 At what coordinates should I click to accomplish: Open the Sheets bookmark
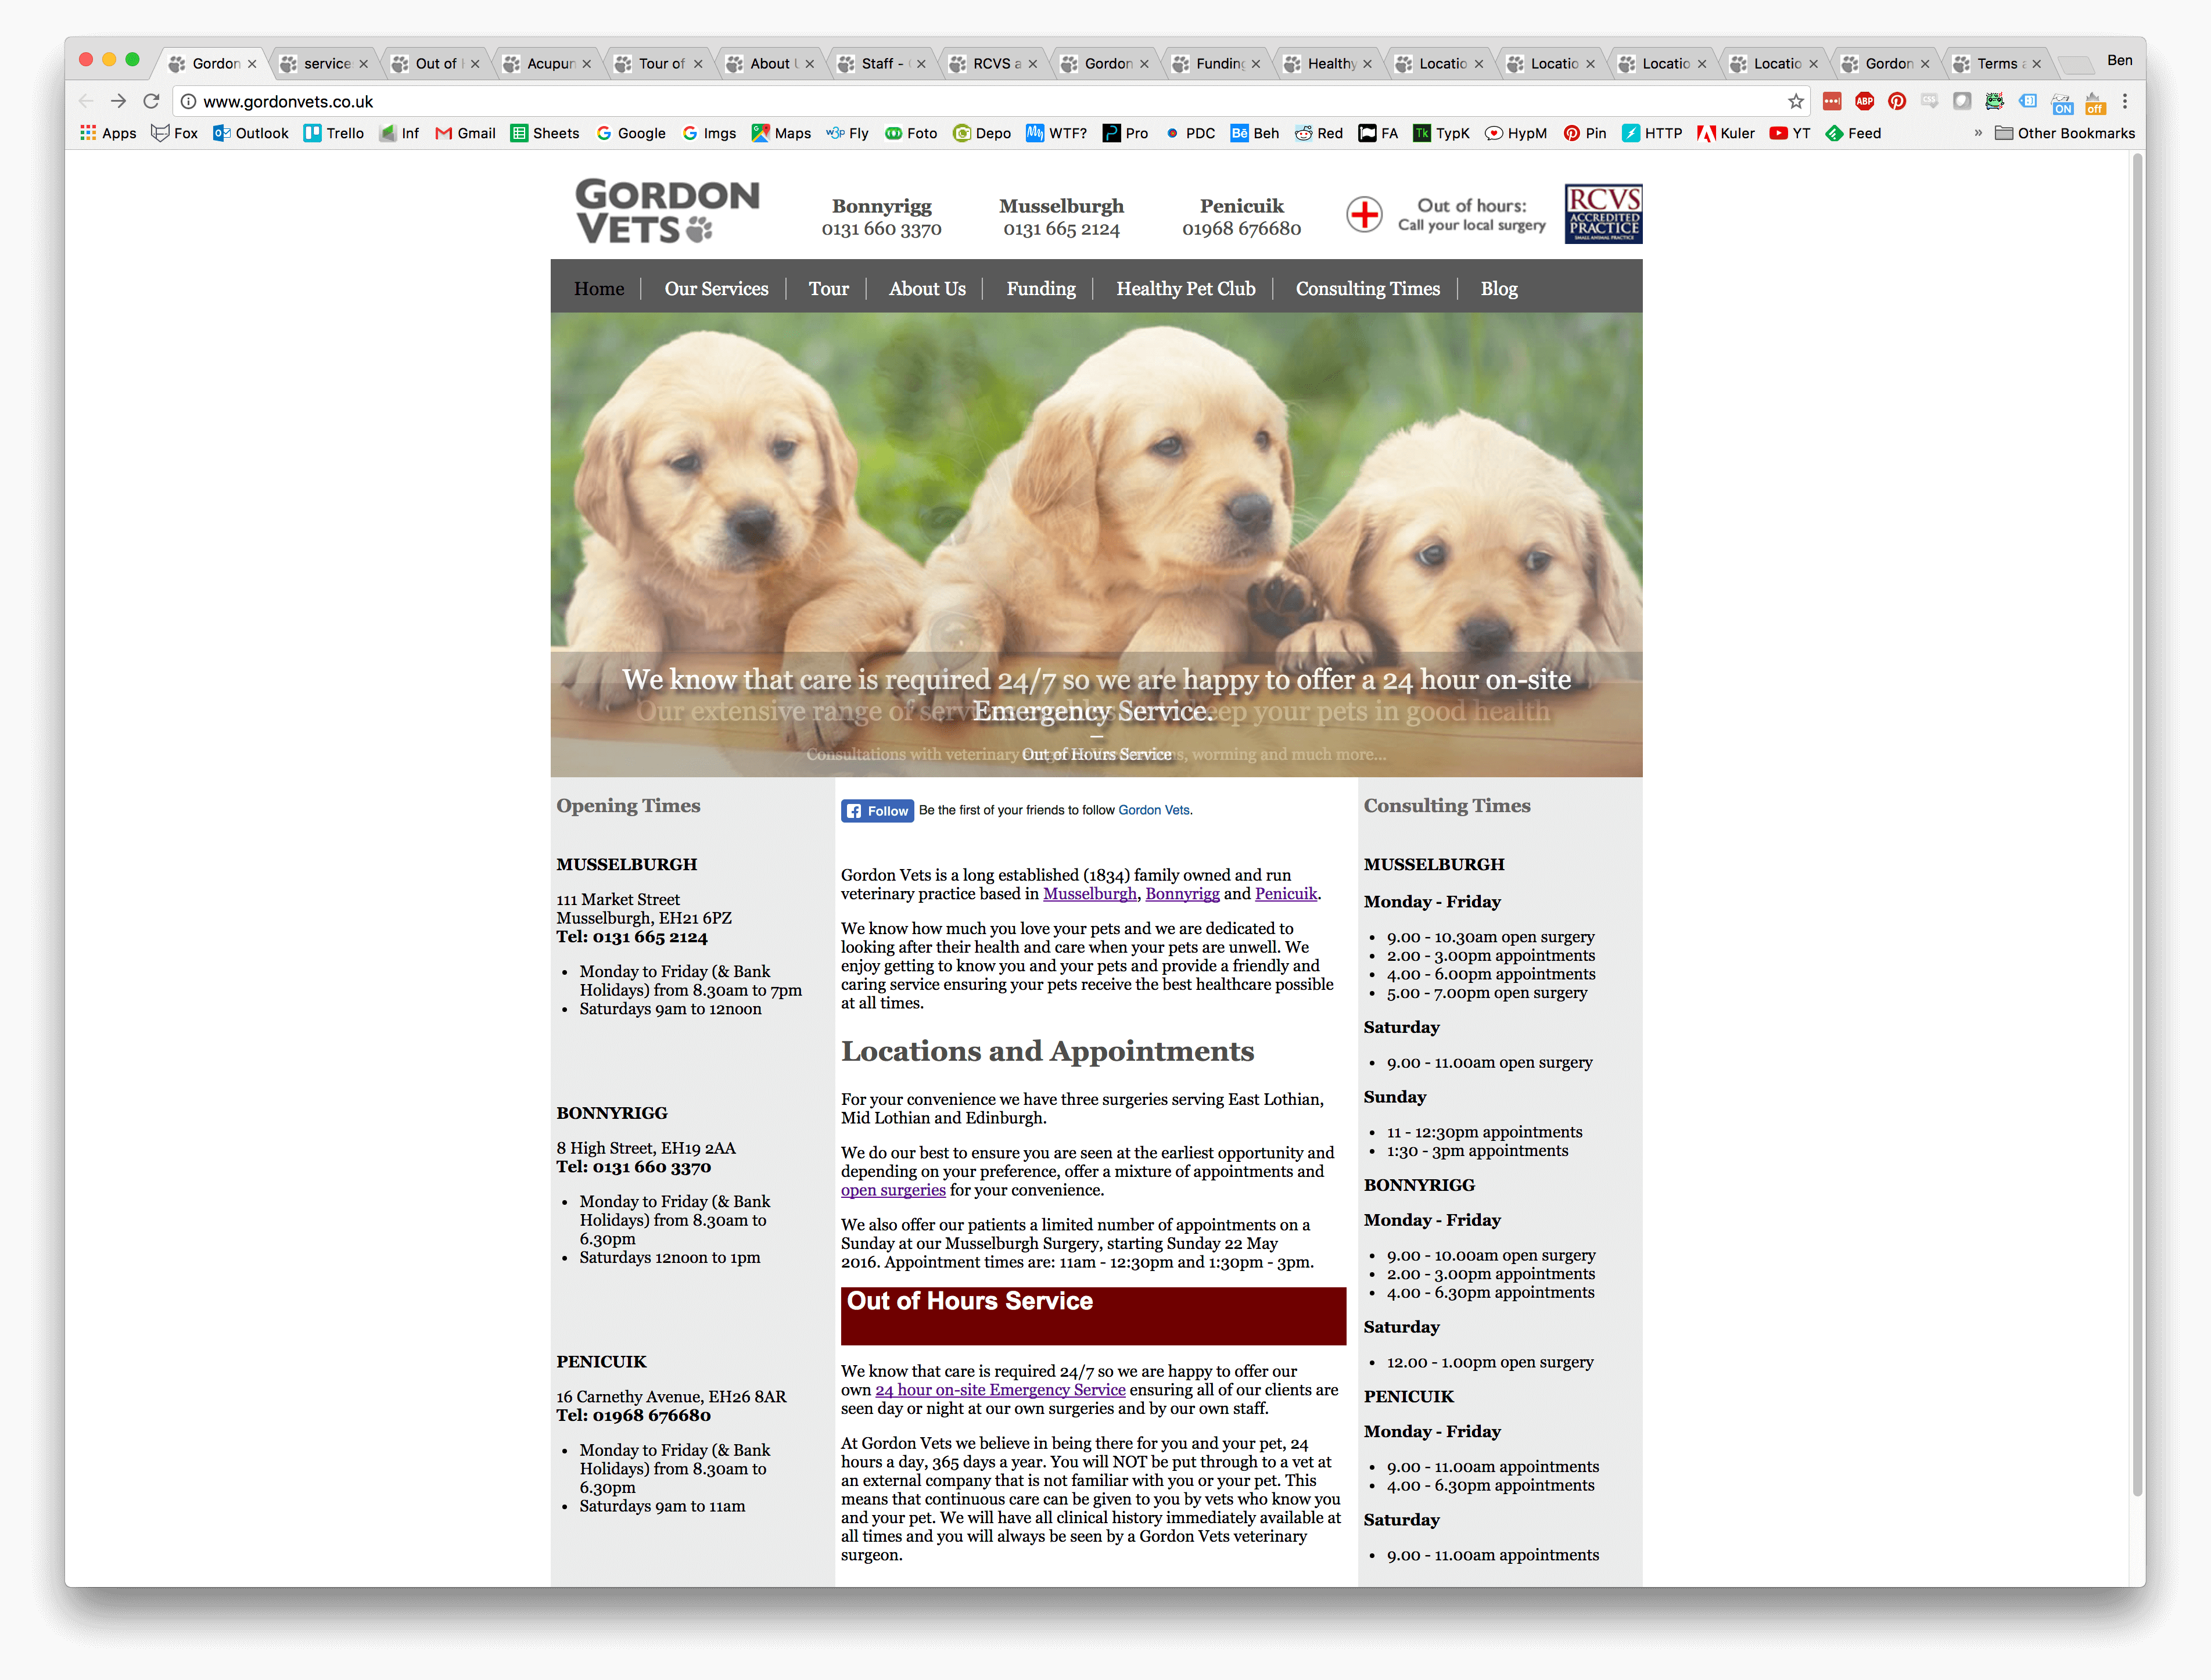pos(545,133)
